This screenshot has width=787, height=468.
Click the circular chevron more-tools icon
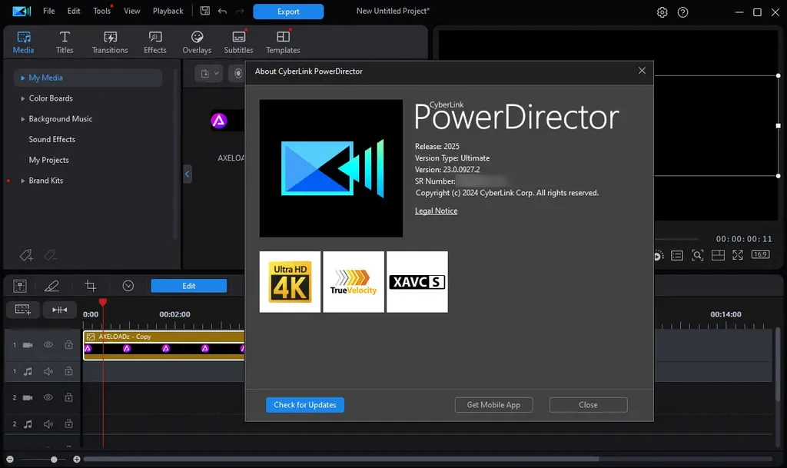128,286
